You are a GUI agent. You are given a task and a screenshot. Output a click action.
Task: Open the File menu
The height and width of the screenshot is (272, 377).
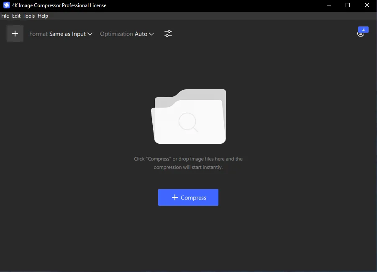tap(5, 16)
